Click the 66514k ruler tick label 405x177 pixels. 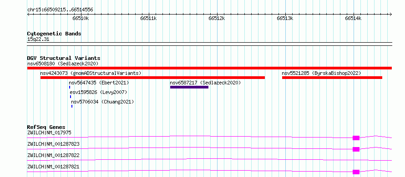pos(353,19)
